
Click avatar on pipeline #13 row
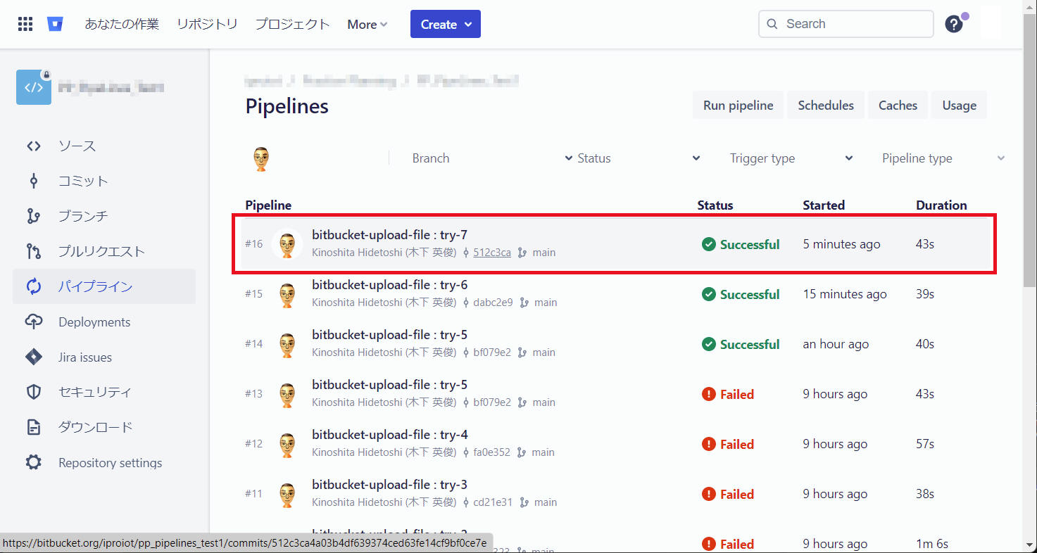click(287, 394)
